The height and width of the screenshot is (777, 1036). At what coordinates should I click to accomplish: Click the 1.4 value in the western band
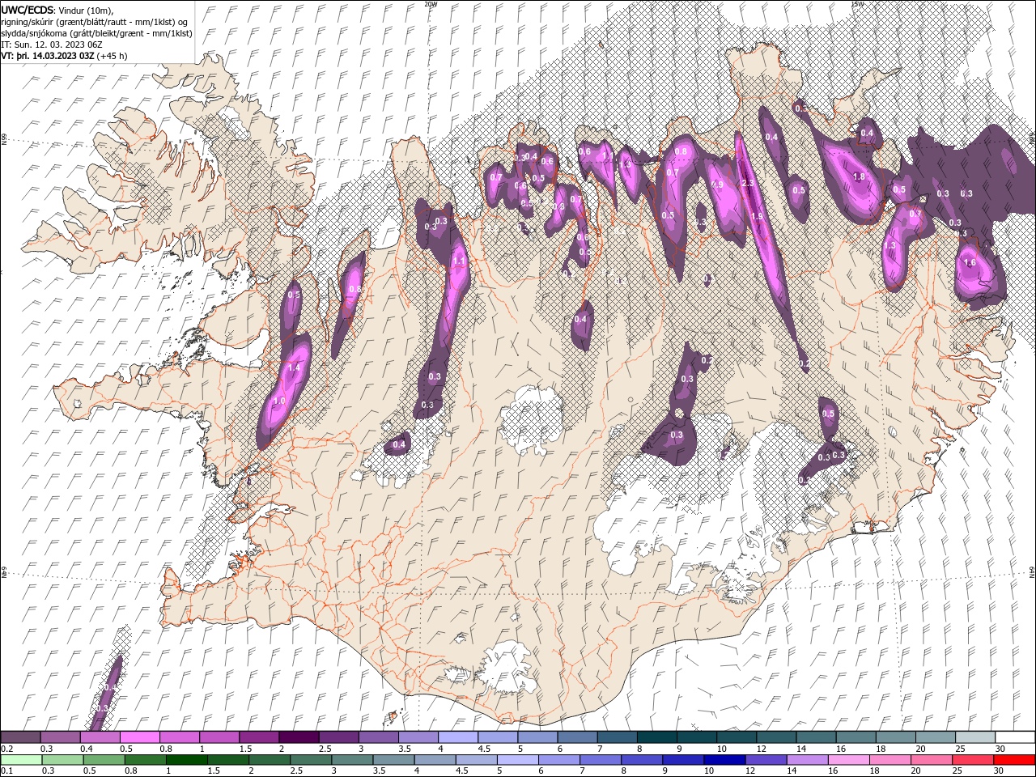tap(294, 368)
